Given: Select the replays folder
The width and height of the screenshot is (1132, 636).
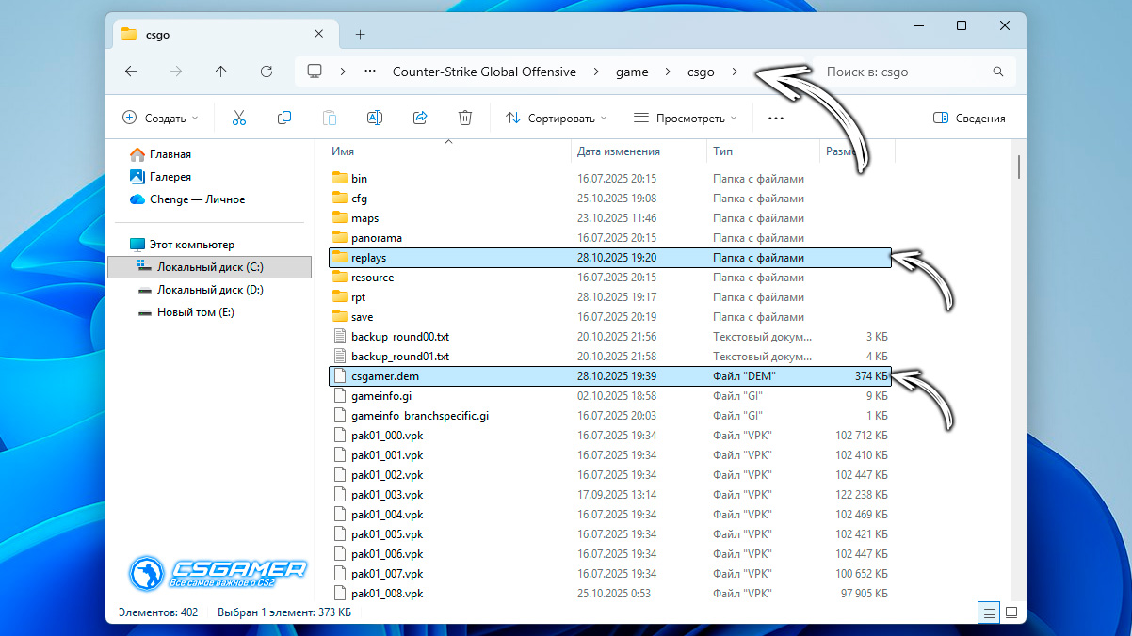Looking at the screenshot, I should point(609,258).
